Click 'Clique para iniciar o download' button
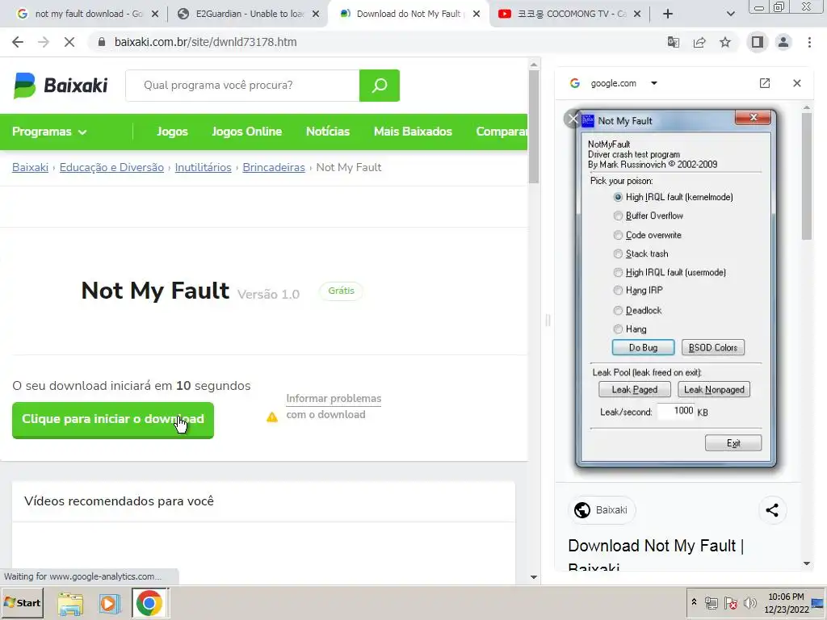The image size is (827, 620). pos(113,420)
